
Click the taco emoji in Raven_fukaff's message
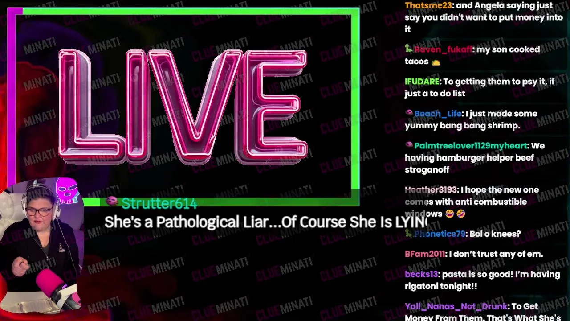pyautogui.click(x=436, y=62)
